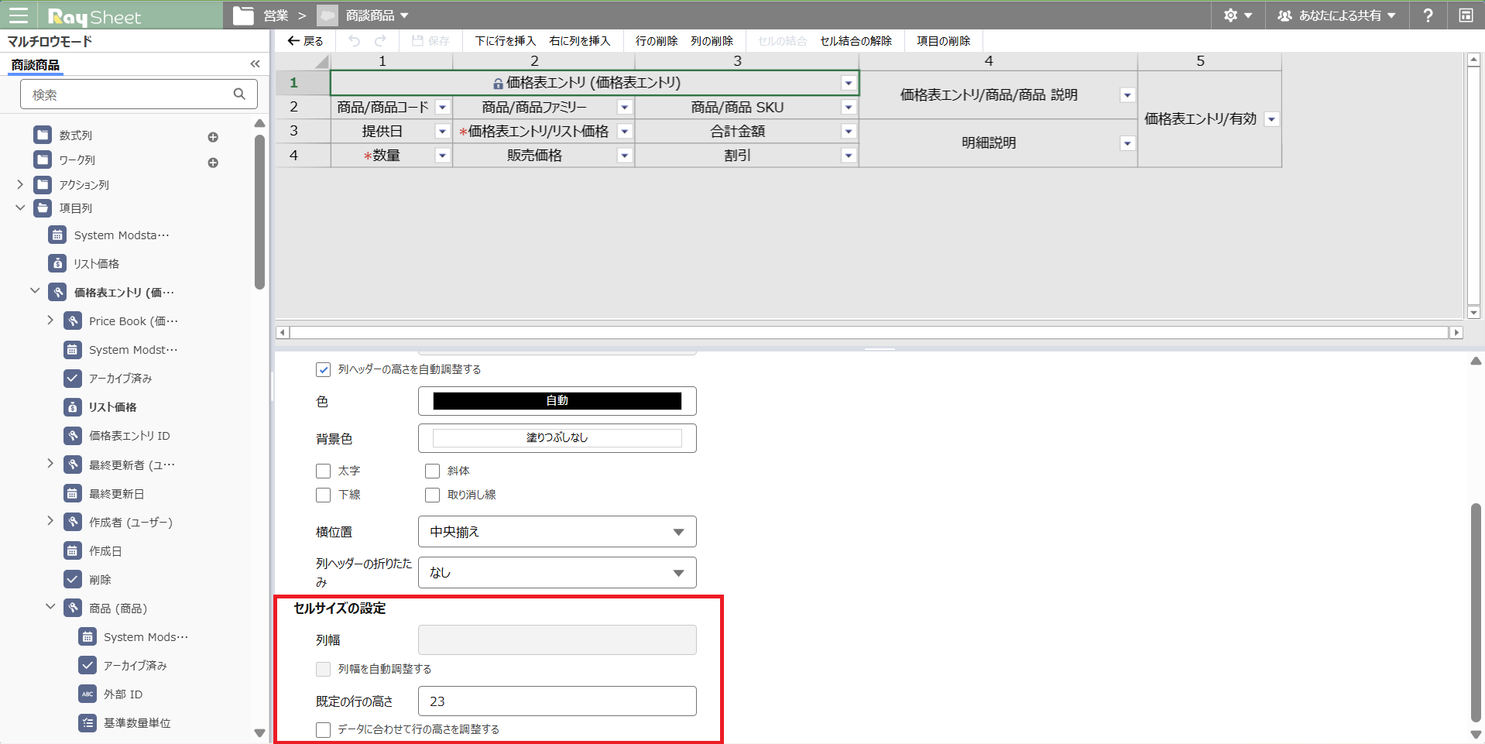Open the 横位置 dropdown showing 中央揃え
This screenshot has height=744, width=1485.
click(x=557, y=532)
